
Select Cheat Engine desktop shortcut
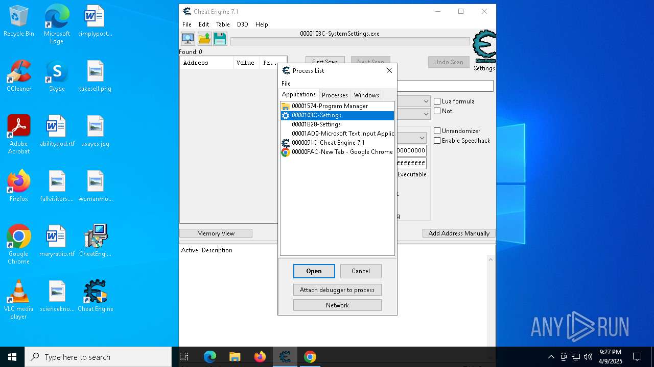tap(96, 296)
